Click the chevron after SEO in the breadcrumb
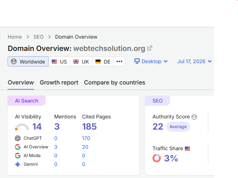Screen dimensions: 238x178 click(50, 37)
